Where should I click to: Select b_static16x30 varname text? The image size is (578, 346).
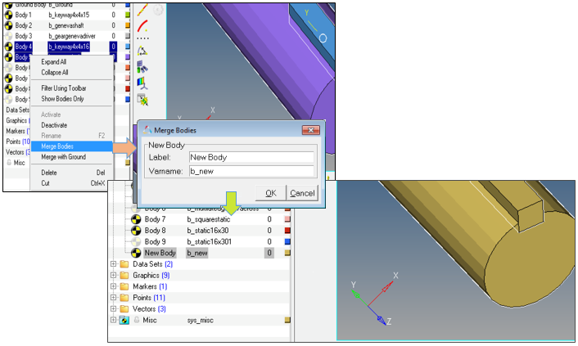[x=208, y=231]
